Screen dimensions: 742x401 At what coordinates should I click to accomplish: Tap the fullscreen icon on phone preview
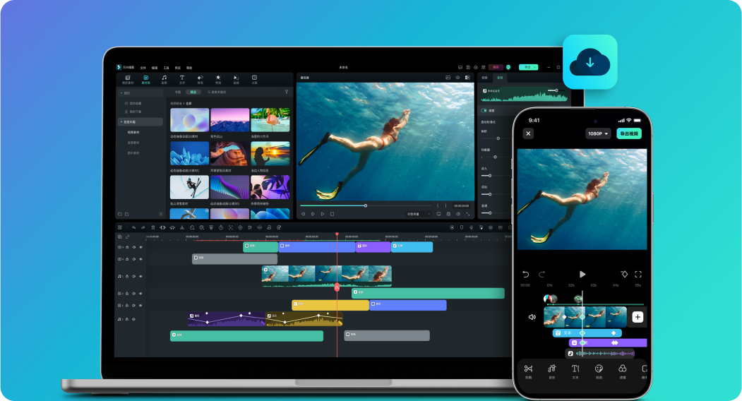tap(638, 274)
